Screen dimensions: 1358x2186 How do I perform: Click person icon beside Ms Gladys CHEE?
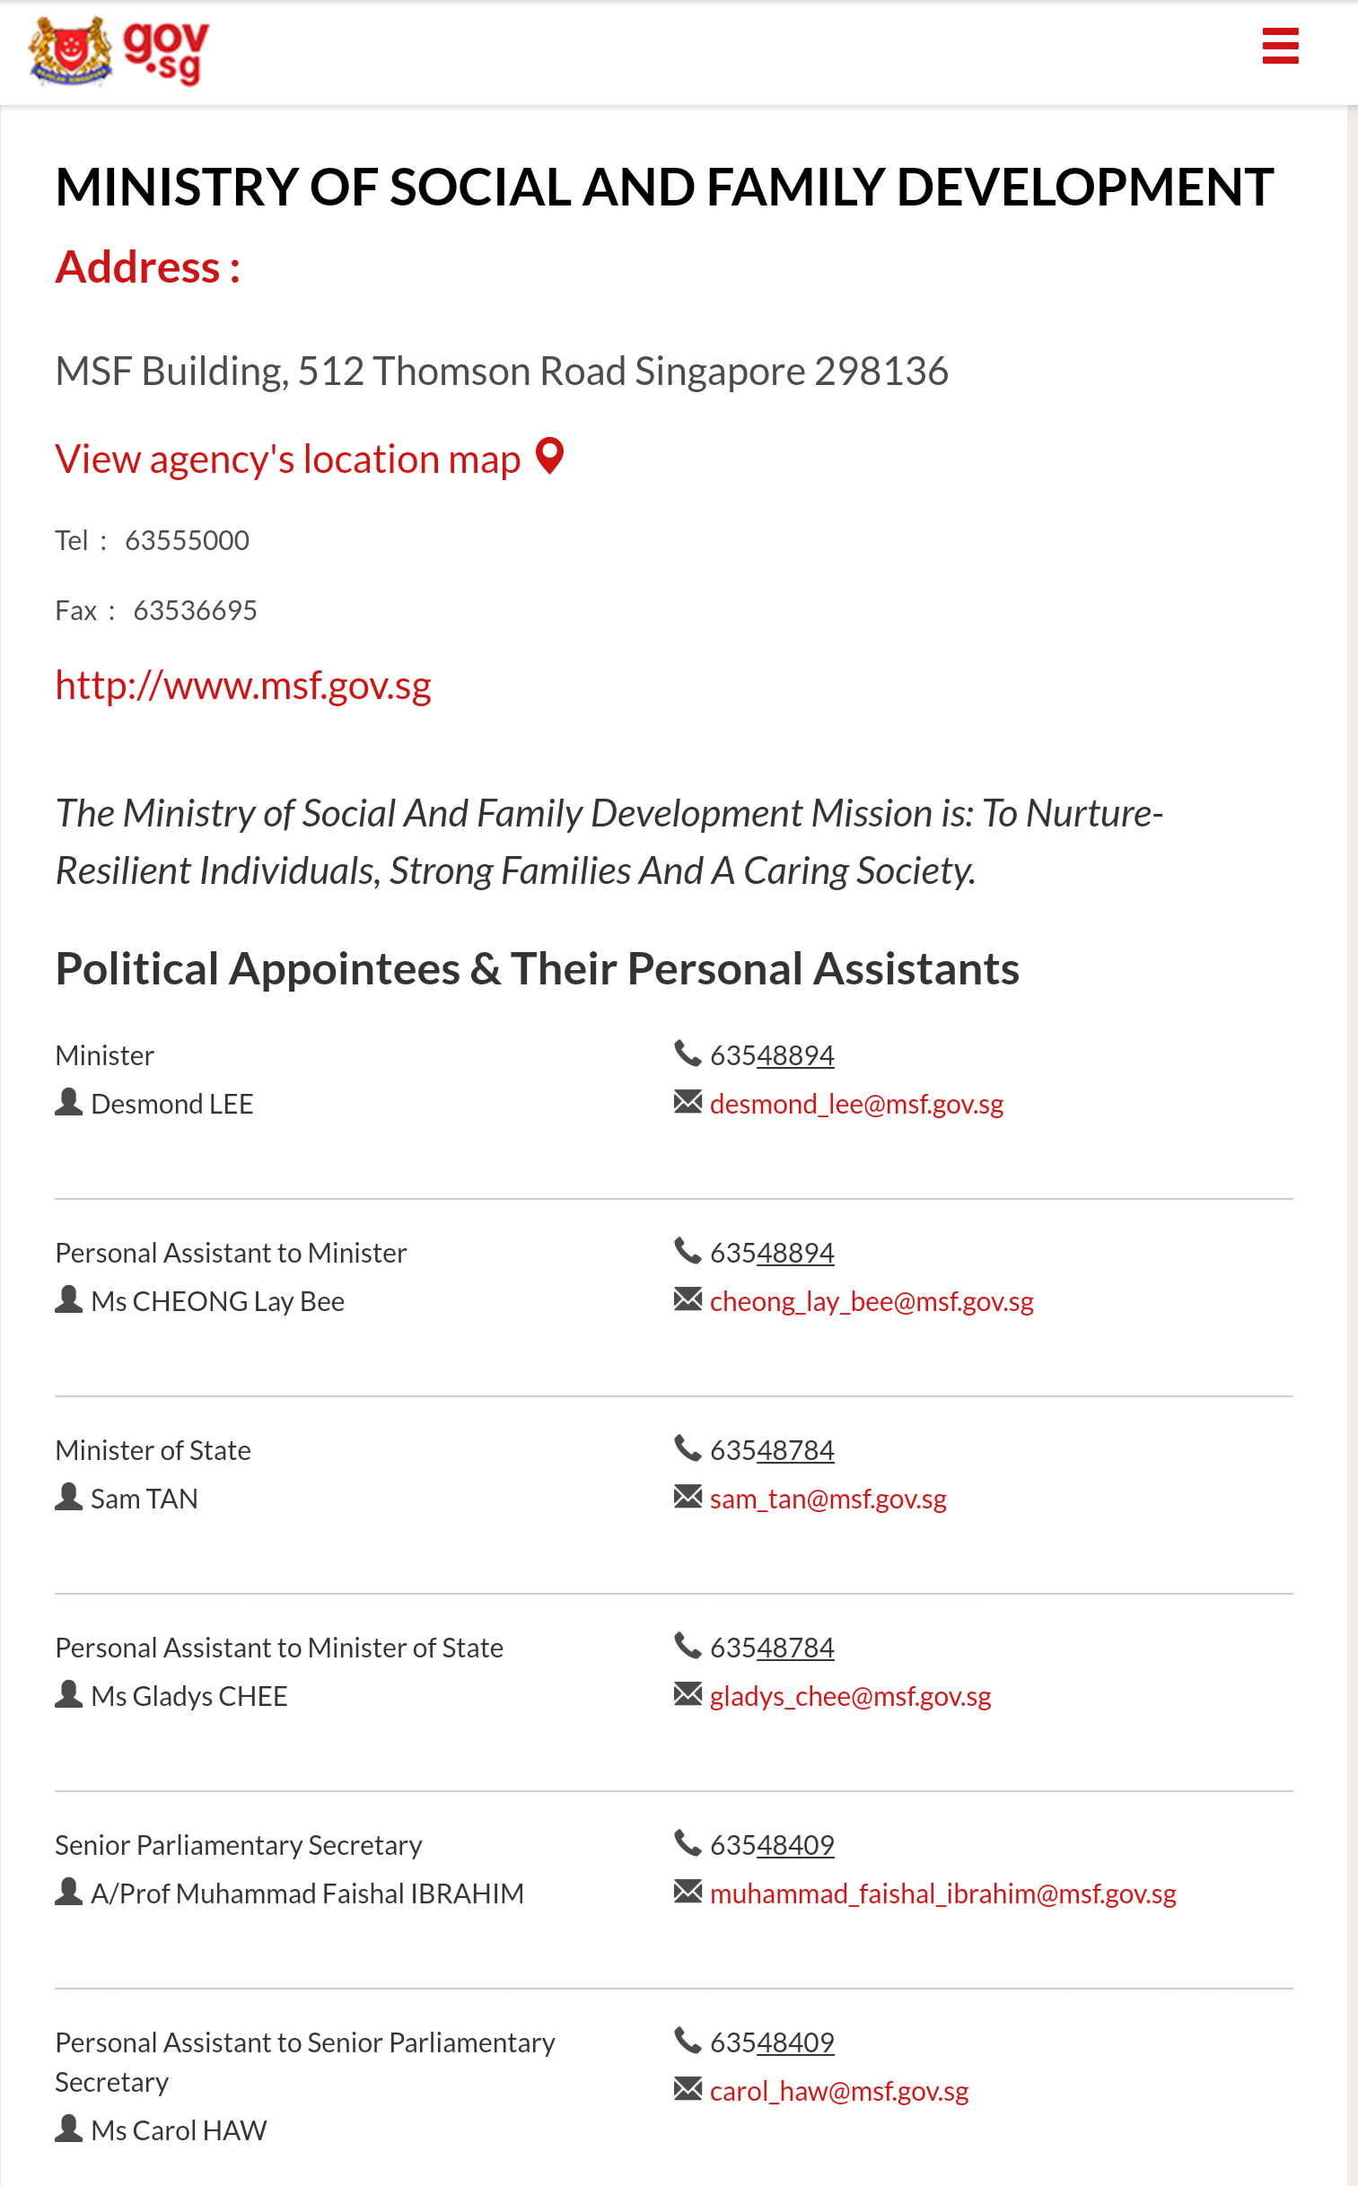(68, 1694)
